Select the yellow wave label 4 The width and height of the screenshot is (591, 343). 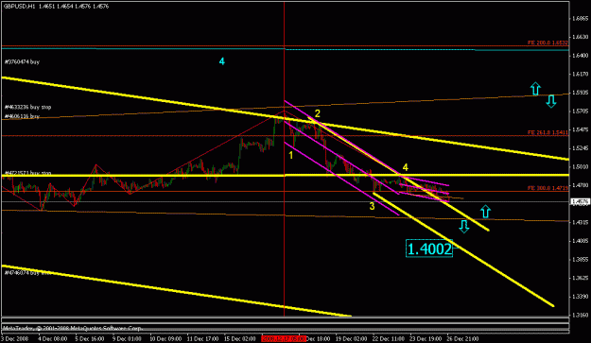405,167
